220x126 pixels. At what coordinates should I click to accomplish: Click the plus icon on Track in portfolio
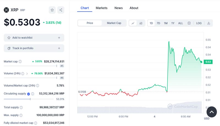coord(59,48)
